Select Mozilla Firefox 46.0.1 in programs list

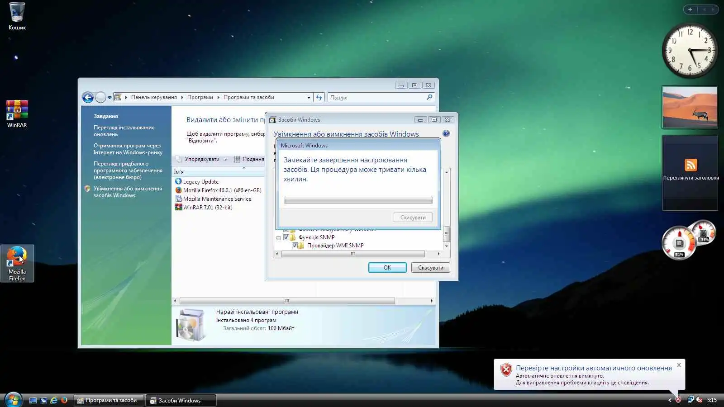[218, 190]
